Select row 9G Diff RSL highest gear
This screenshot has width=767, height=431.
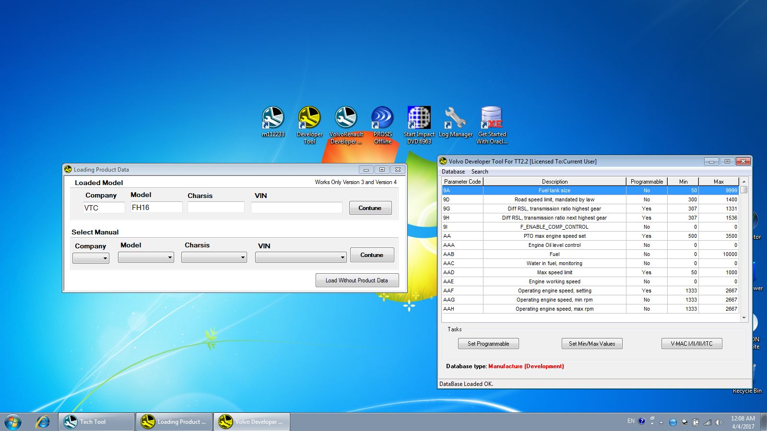590,209
